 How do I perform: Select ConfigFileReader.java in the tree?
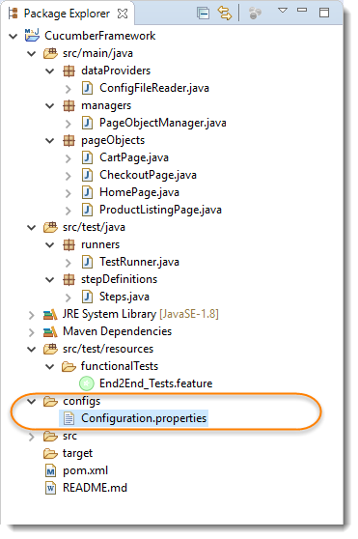[154, 88]
